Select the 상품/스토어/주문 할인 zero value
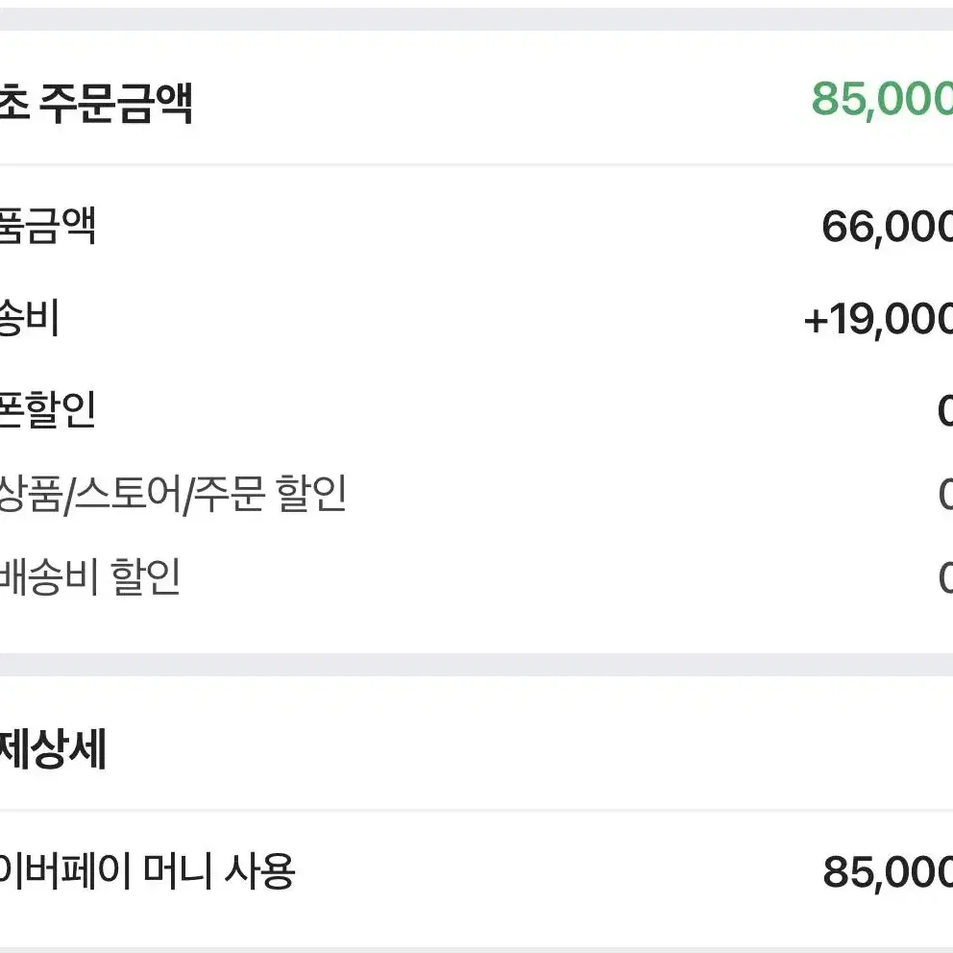The width and height of the screenshot is (953, 953). (x=945, y=494)
